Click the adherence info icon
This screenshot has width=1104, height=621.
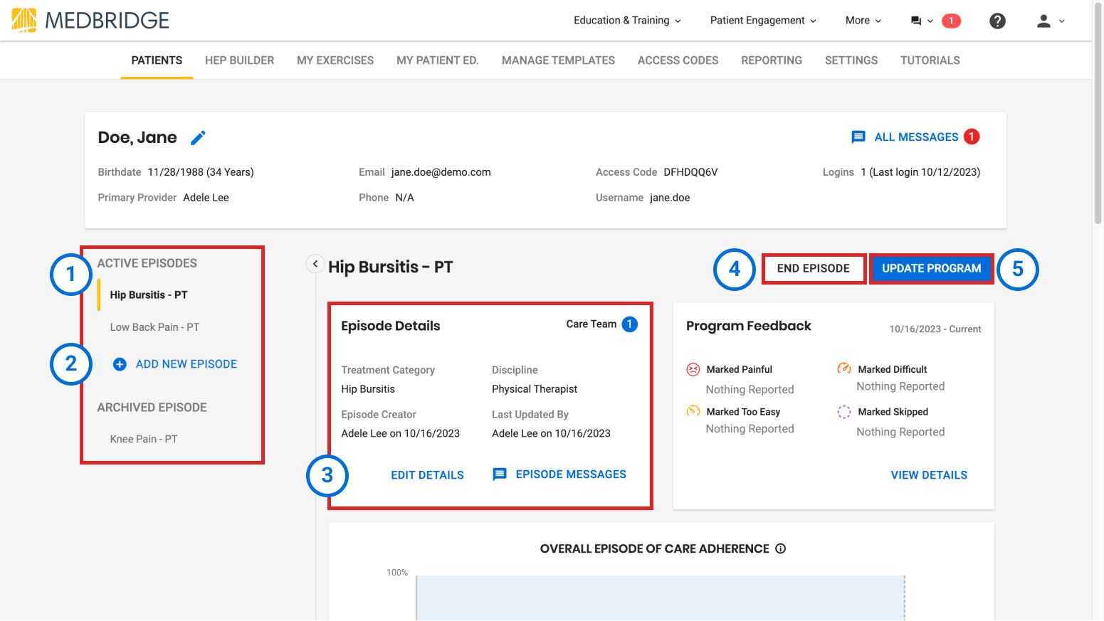coord(781,548)
